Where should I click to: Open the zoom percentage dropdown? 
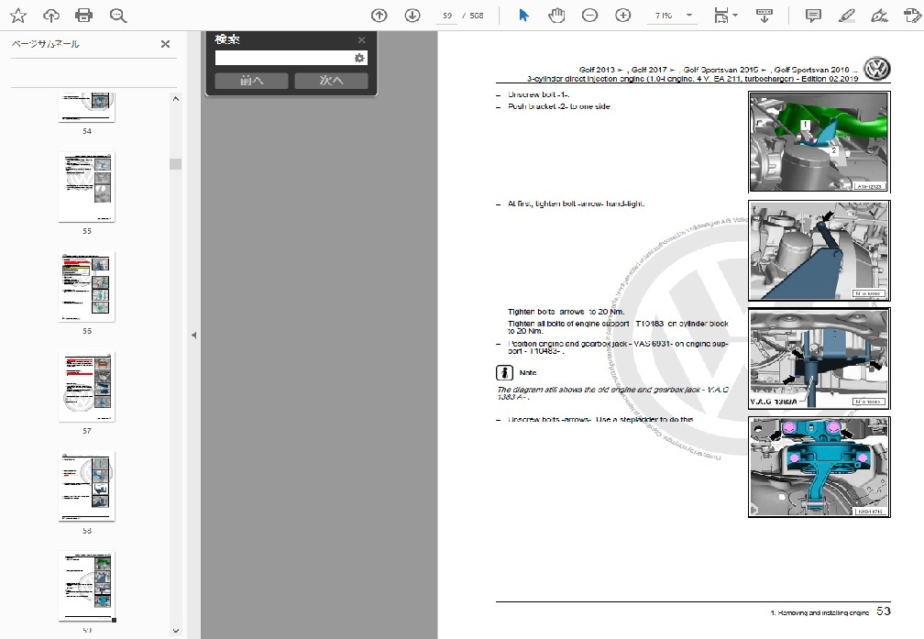[x=689, y=16]
